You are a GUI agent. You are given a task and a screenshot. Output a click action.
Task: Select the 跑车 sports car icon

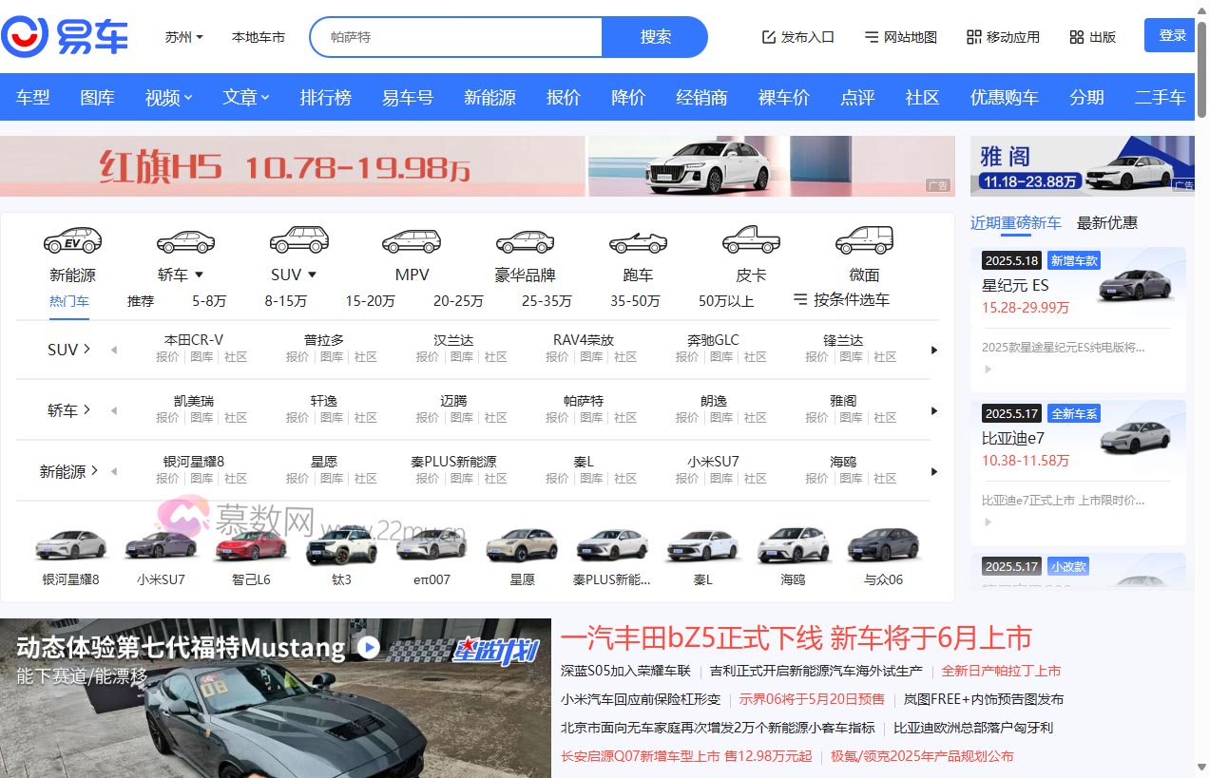(x=638, y=240)
